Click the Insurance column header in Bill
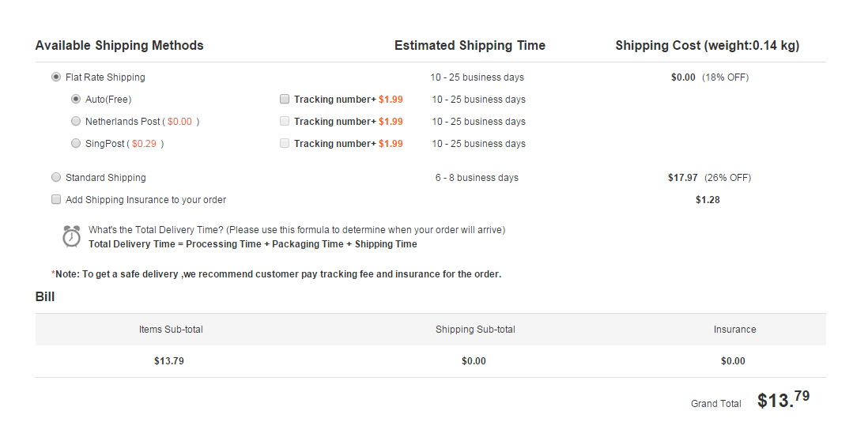Viewport: 853px width, 426px height. coord(735,329)
